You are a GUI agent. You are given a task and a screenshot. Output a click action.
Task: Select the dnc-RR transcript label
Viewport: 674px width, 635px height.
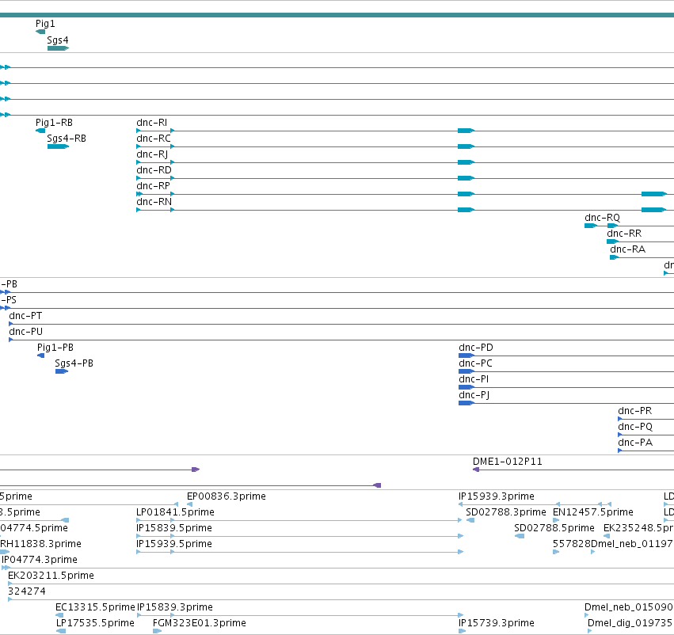coord(624,234)
